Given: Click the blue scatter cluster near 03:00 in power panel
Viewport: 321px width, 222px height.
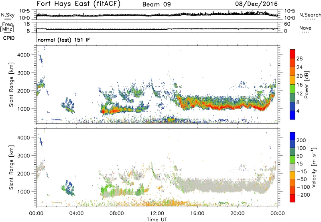Looking at the screenshot, I should (68, 105).
